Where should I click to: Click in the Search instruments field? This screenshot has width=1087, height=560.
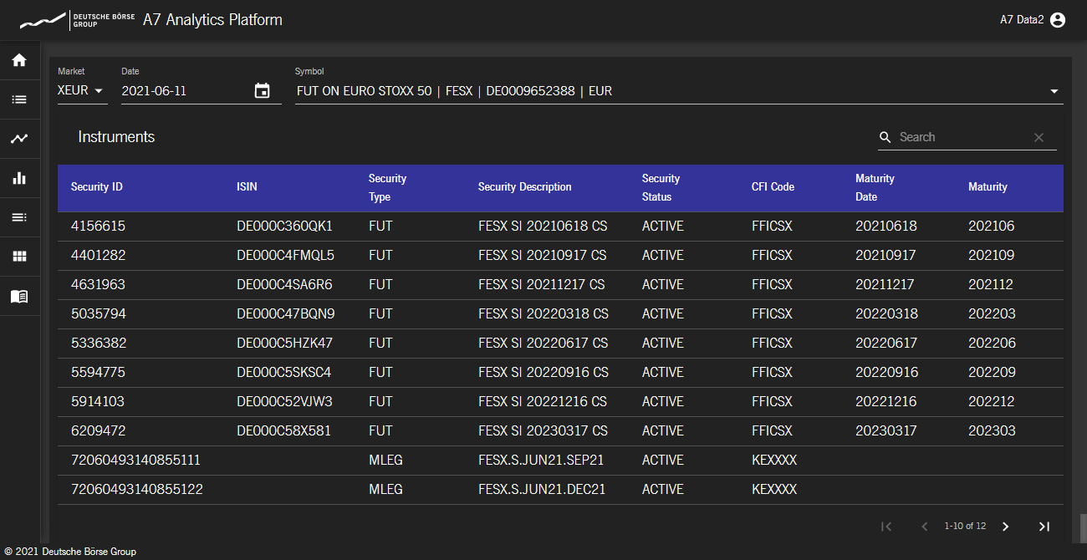pyautogui.click(x=962, y=138)
